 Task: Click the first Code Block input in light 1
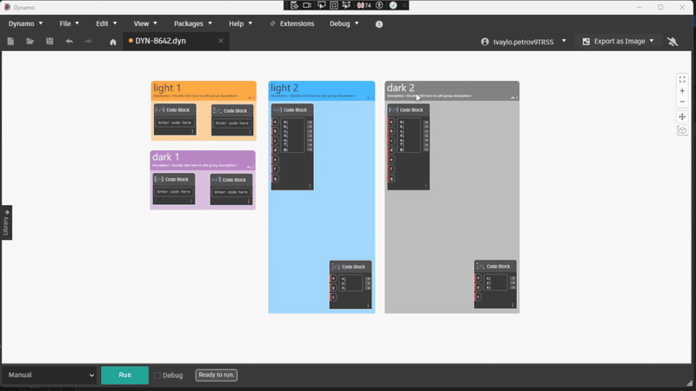click(175, 123)
